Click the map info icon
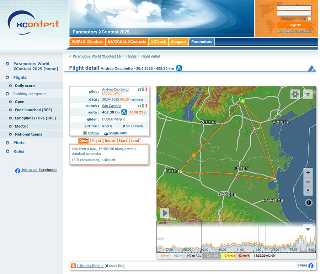The image size is (320, 274). [309, 203]
